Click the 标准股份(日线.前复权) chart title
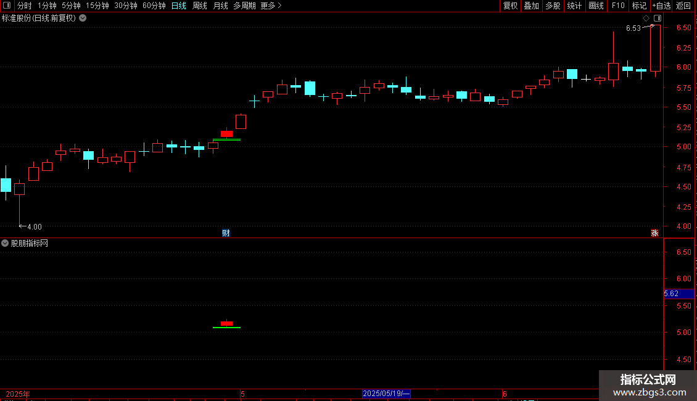Screen dimensions: 697x401 (39, 19)
